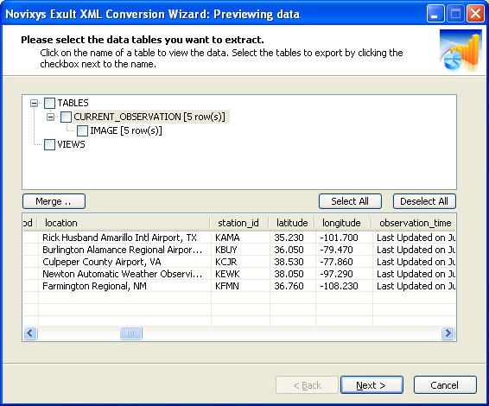Click scroll right arrow of data grid
This screenshot has width=489, height=406.
(x=448, y=333)
